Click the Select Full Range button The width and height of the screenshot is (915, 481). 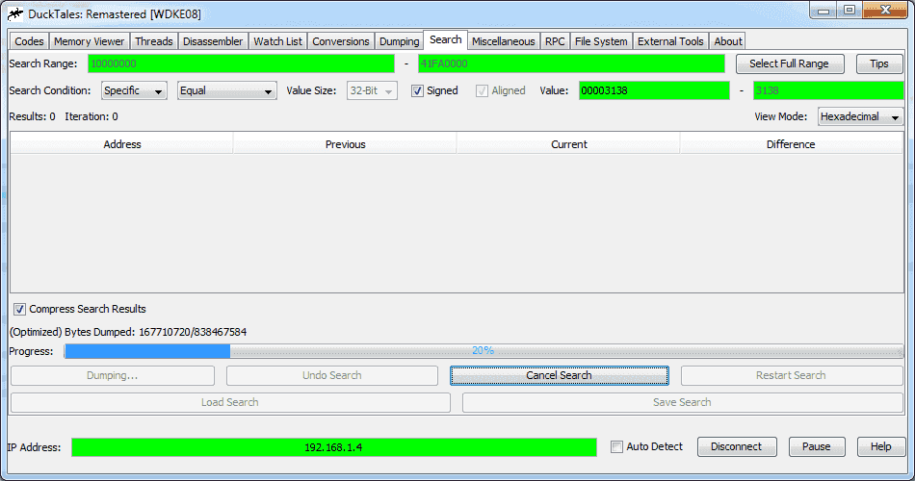790,63
